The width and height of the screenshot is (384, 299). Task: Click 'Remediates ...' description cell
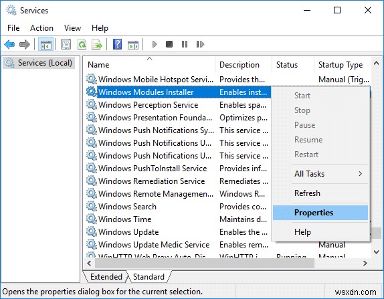coord(244,181)
